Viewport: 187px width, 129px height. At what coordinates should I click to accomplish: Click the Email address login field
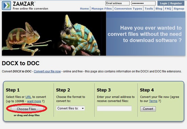coord(117,3)
